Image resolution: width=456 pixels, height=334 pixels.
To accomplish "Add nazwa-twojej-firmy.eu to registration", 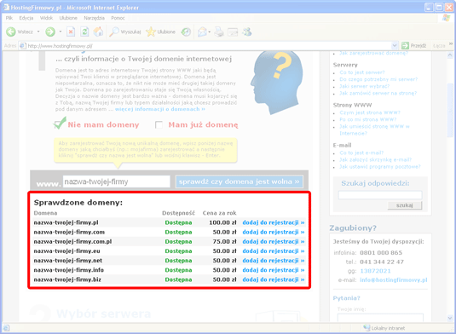I will click(274, 251).
